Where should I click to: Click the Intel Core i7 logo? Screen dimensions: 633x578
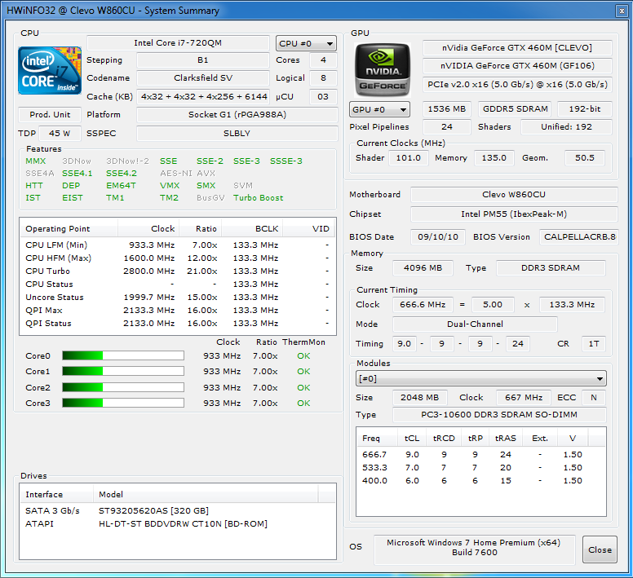[x=50, y=71]
